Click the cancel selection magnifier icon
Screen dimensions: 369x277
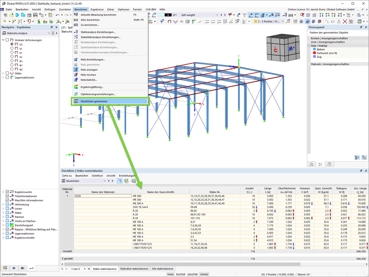click(302, 15)
